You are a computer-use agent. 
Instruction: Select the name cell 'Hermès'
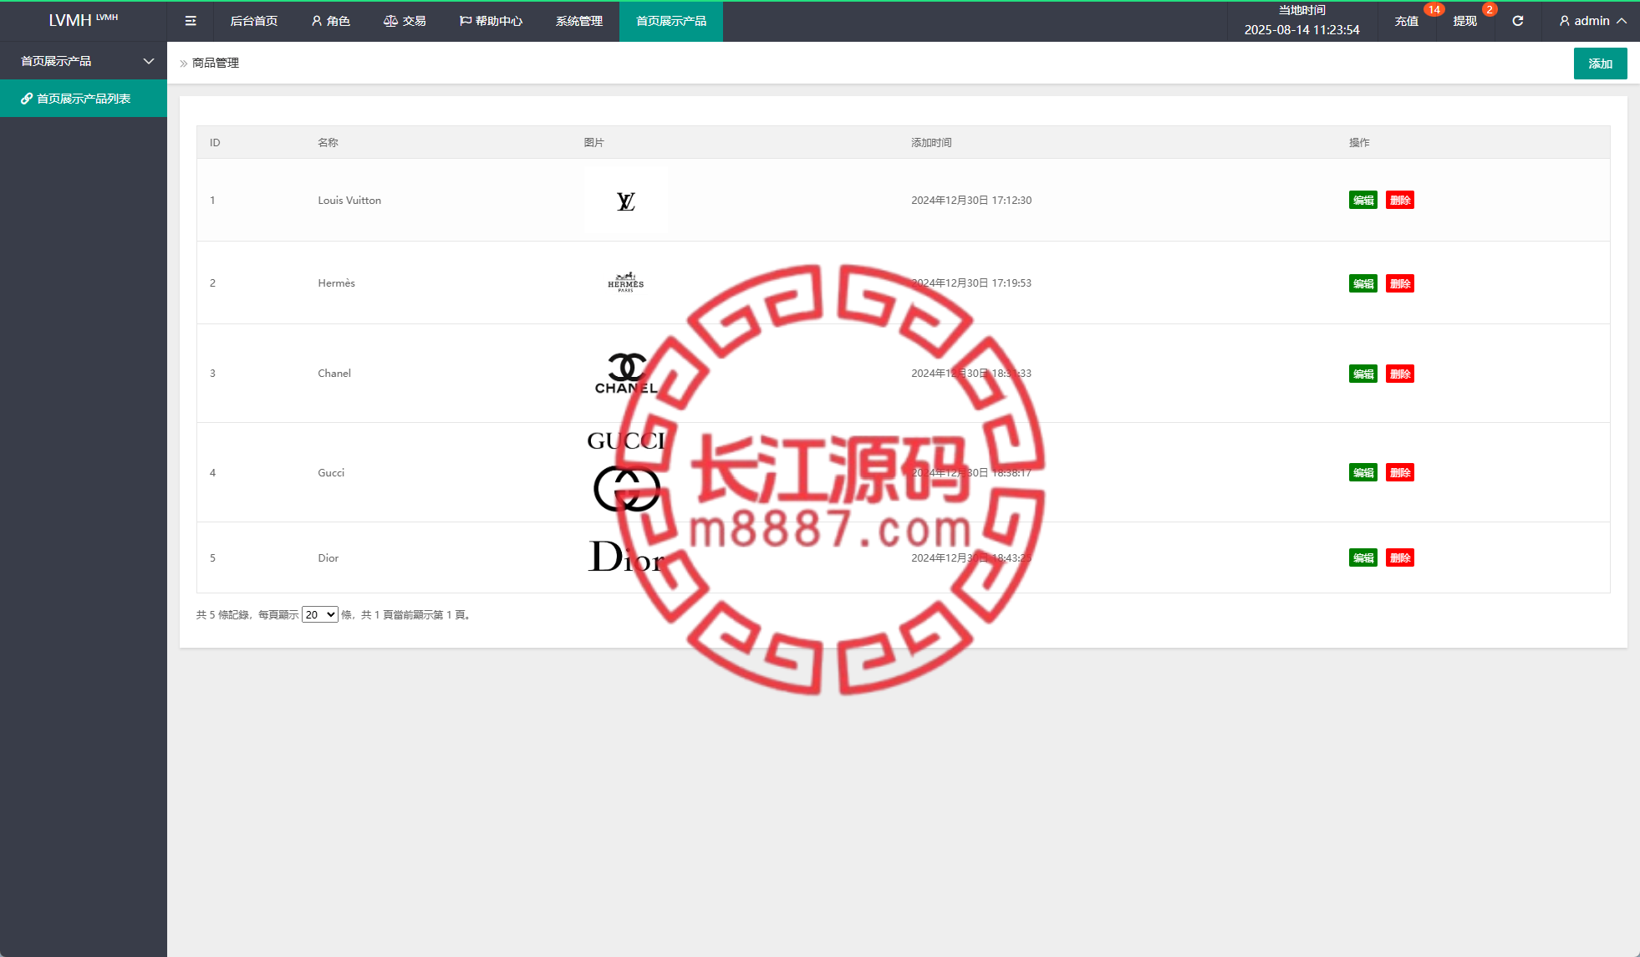pos(337,283)
